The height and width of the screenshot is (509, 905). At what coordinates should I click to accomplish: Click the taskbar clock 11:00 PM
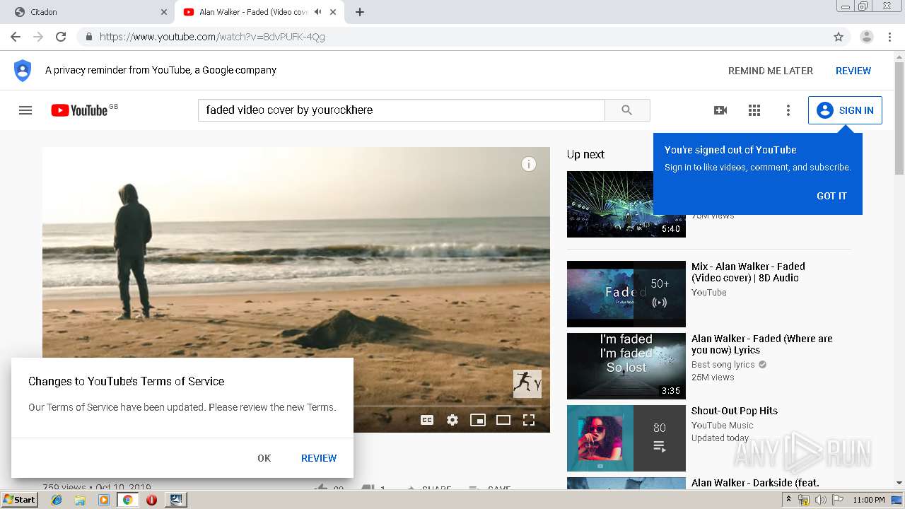point(869,500)
